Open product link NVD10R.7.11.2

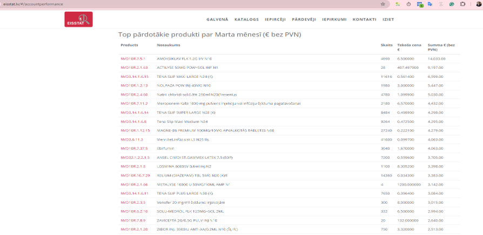tap(134, 104)
